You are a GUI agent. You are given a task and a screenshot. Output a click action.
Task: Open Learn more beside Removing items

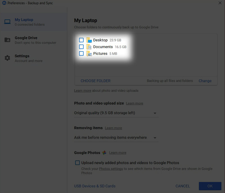point(113,128)
